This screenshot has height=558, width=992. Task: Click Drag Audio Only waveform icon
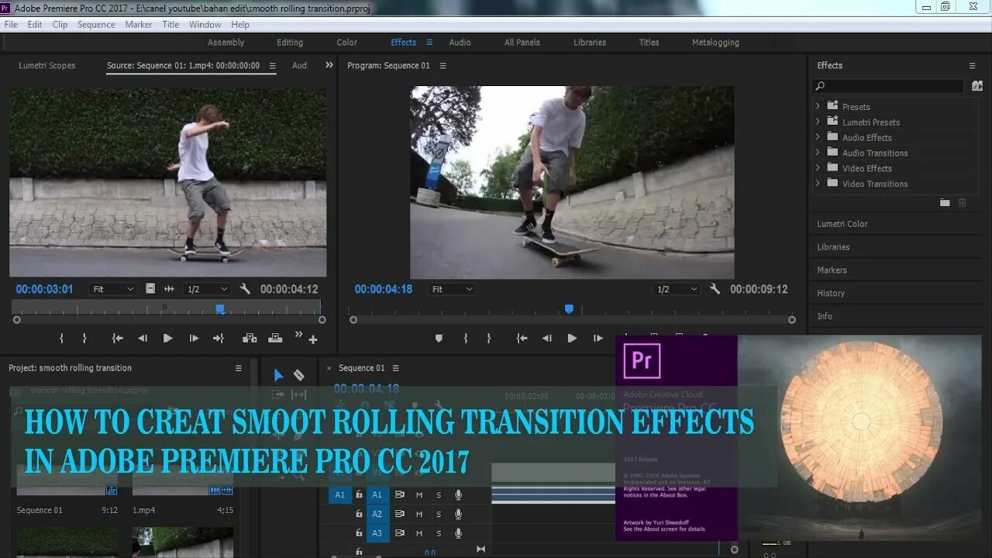[169, 289]
